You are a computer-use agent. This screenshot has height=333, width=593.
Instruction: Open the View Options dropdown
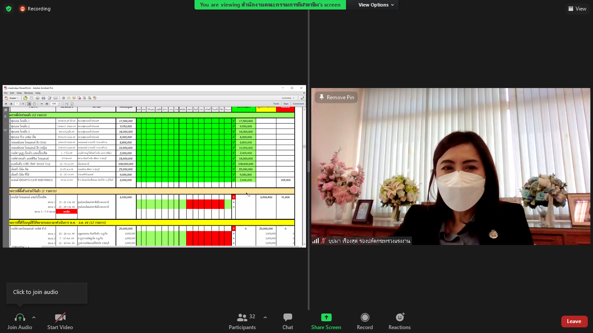click(376, 5)
